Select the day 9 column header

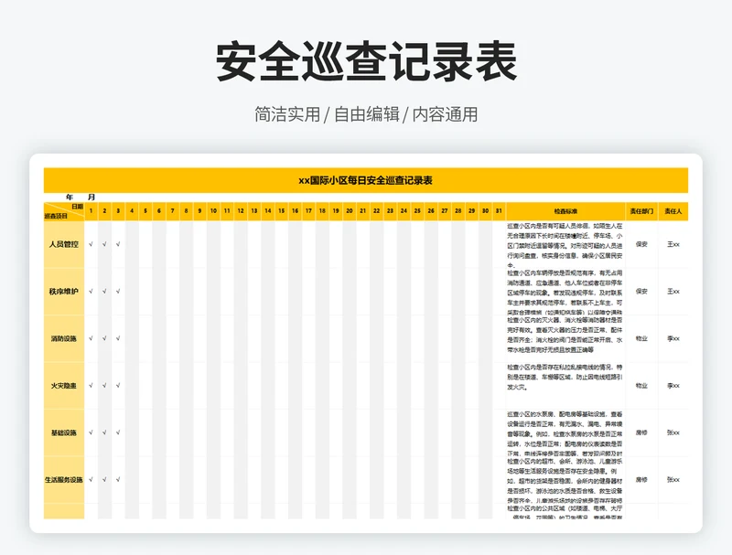[199, 211]
